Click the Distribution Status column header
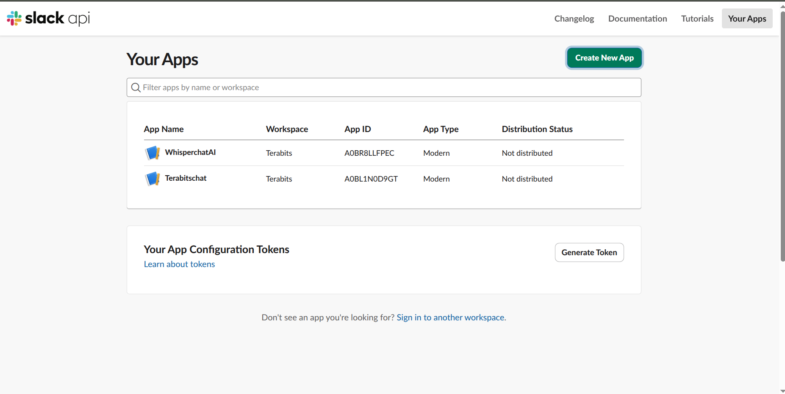 tap(537, 129)
